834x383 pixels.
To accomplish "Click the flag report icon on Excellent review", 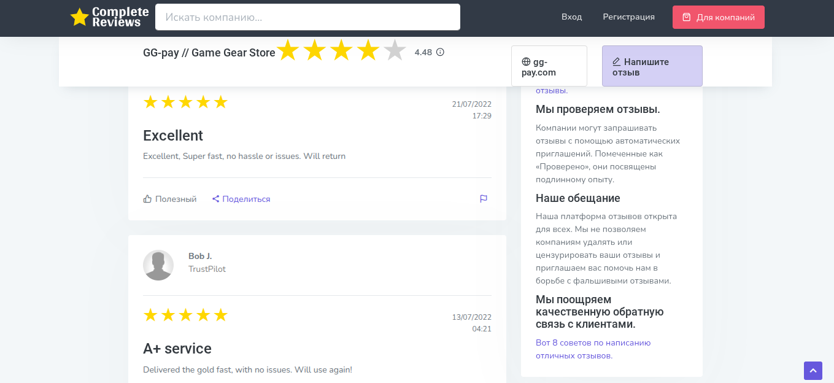I will click(x=484, y=199).
